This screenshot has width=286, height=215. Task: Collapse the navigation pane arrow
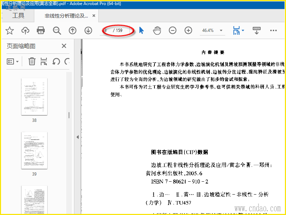[x=78, y=137]
